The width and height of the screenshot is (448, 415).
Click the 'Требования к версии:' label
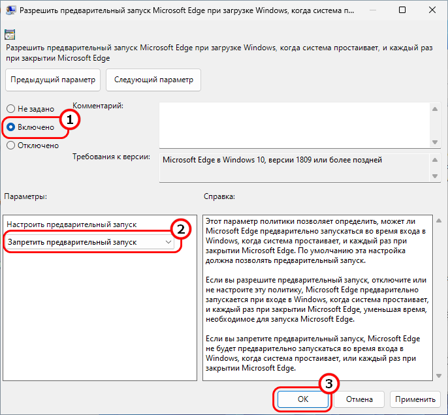click(x=111, y=157)
